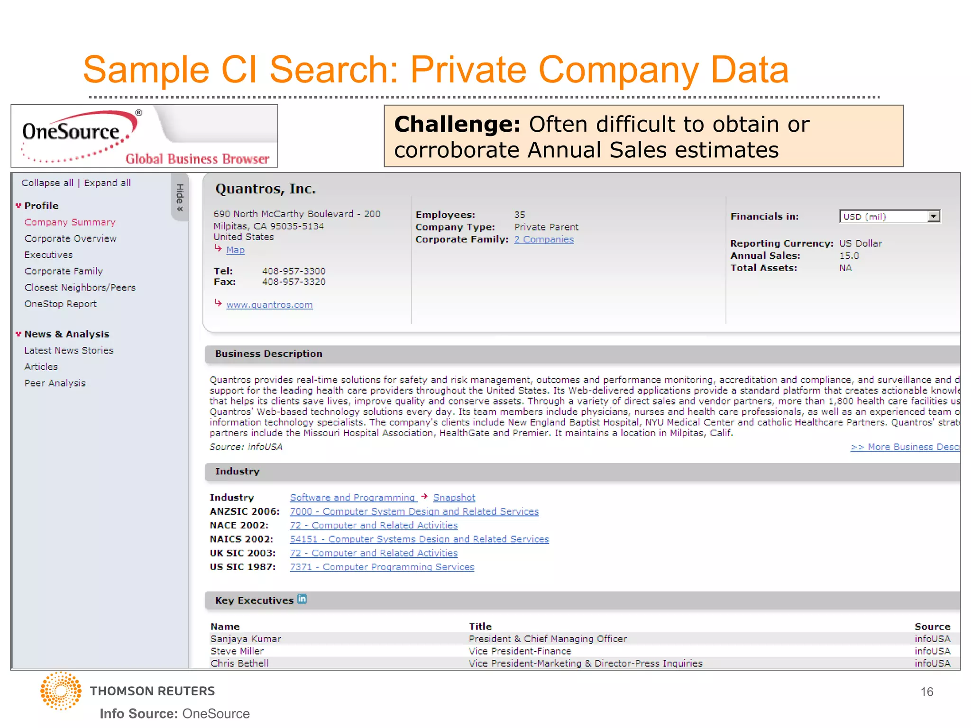This screenshot has height=728, width=971.
Task: Open OneStop Report
Action: click(x=61, y=304)
